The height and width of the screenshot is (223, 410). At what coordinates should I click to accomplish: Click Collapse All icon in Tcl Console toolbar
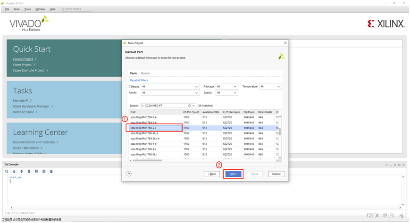click(14, 171)
